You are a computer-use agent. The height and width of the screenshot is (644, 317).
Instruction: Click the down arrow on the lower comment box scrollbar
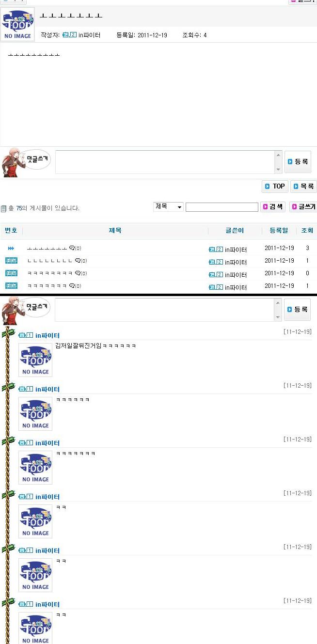pos(278,317)
